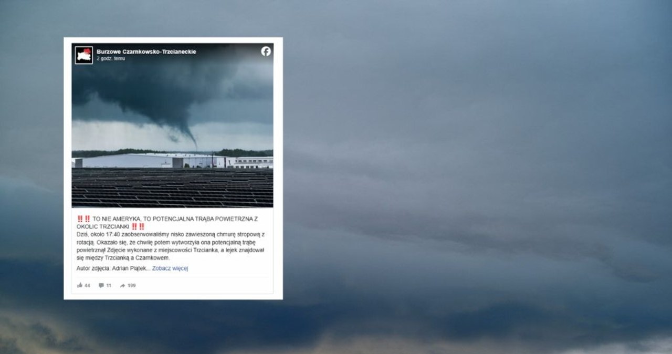
Task: Click the red exclamation marks after TRZCIANKI
Action: pyautogui.click(x=138, y=226)
